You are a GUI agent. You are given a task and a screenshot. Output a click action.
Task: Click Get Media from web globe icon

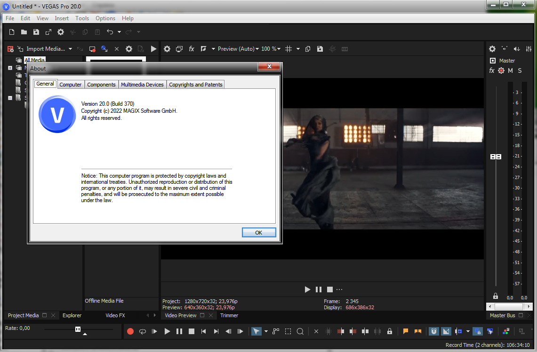[x=104, y=49]
